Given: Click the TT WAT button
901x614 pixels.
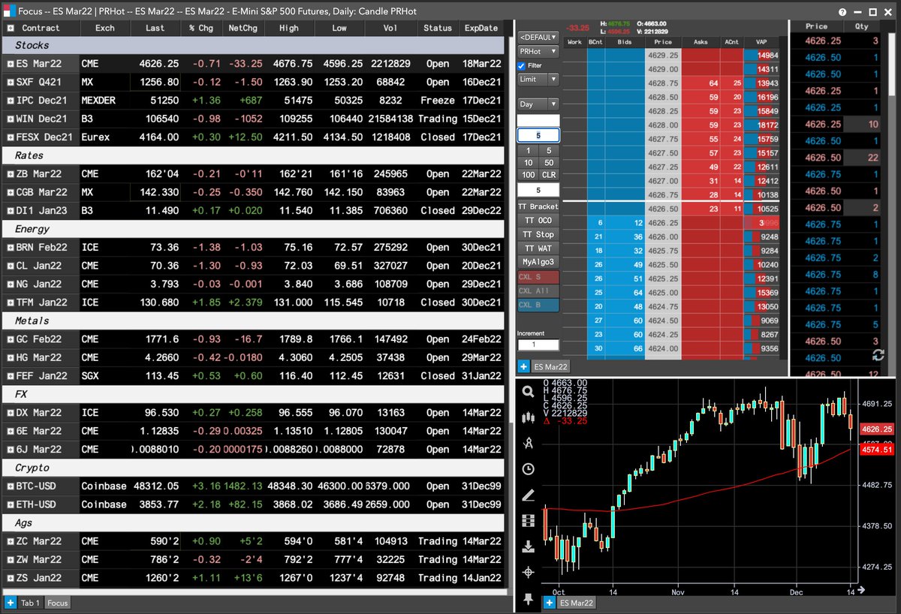Looking at the screenshot, I should [x=538, y=248].
